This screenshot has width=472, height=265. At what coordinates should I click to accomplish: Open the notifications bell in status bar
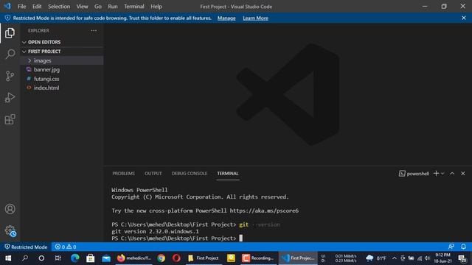point(464,247)
